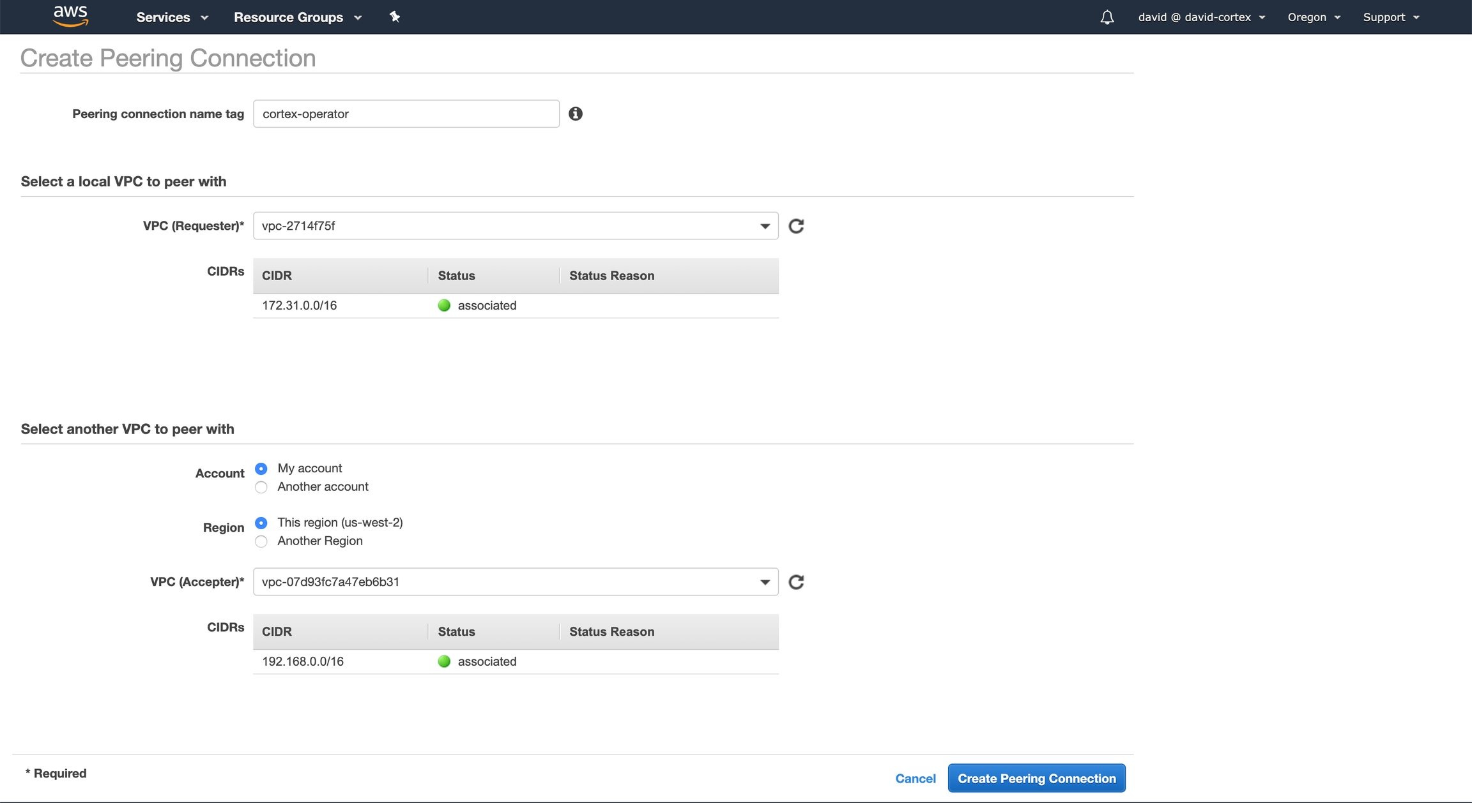The image size is (1472, 803).
Task: Refresh the VPC Accepter list
Action: pyautogui.click(x=796, y=582)
